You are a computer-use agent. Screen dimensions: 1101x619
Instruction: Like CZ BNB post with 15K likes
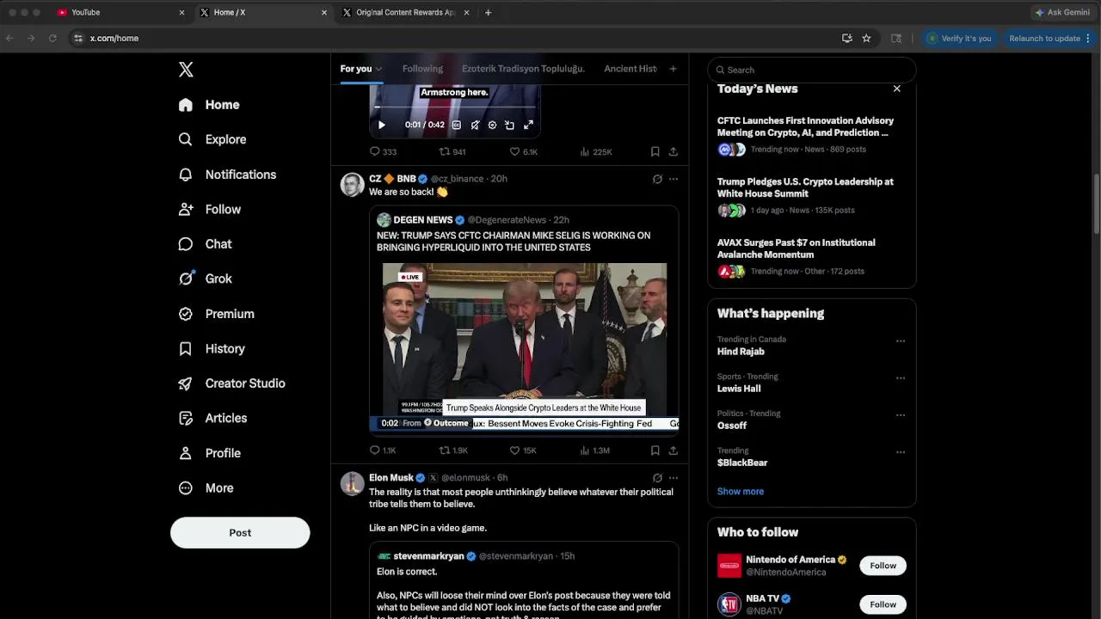pyautogui.click(x=523, y=450)
